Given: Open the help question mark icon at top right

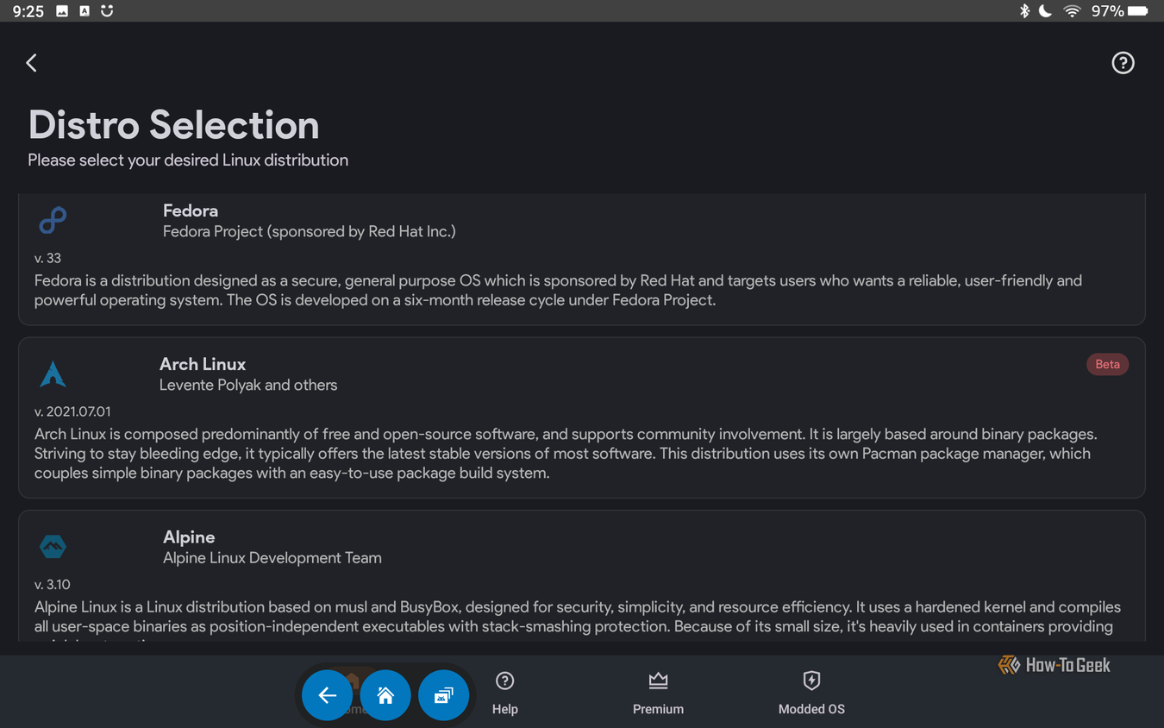Looking at the screenshot, I should click(x=1123, y=63).
